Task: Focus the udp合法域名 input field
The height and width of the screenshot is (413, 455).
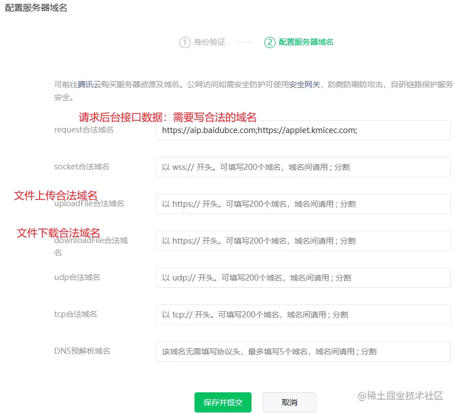Action: pos(303,278)
